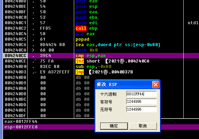Click hex bytes E9 A372FEFF
The height and width of the screenshot is (139, 199).
click(55, 72)
